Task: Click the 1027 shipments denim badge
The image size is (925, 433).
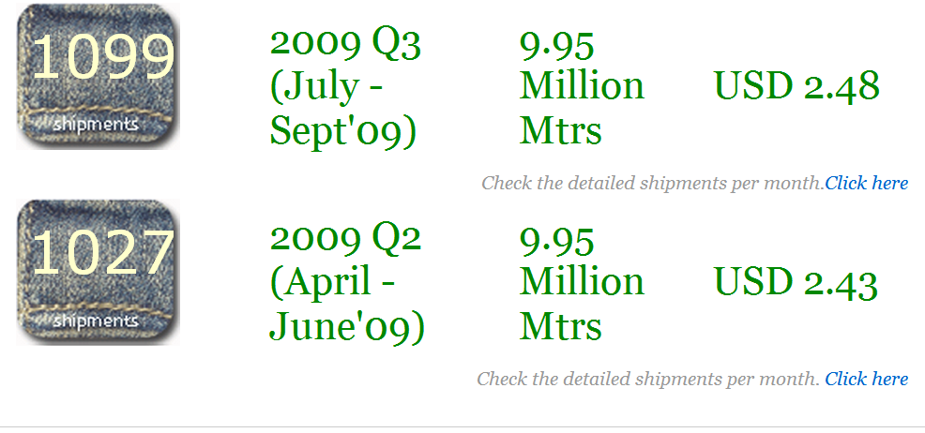Action: [98, 272]
